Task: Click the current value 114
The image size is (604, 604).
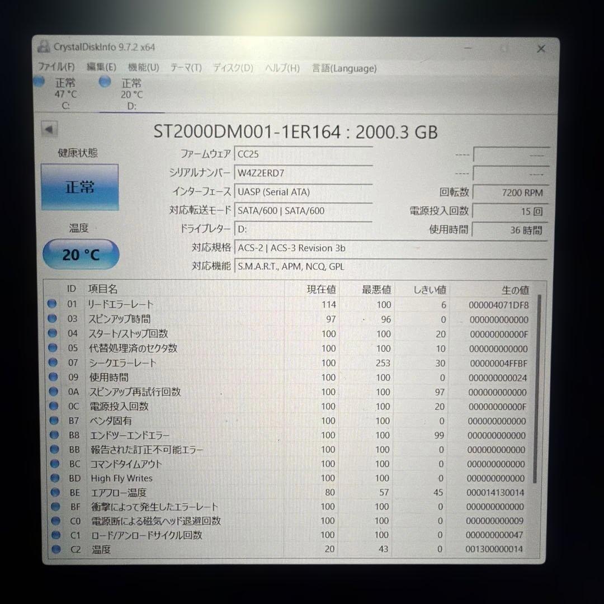Action: click(329, 305)
